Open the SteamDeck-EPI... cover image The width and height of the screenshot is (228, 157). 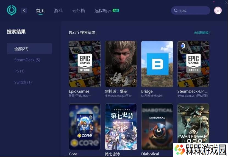point(193,64)
